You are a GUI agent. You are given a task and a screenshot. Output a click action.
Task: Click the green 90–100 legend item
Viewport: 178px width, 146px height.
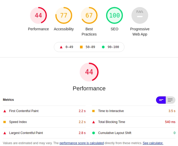(110, 47)
